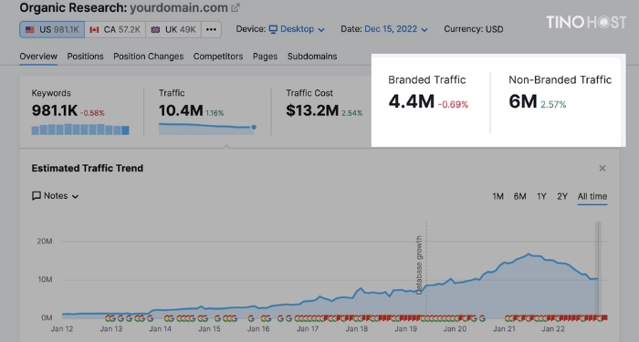Image resolution: width=639 pixels, height=342 pixels.
Task: Click the Database growth chart marker
Action: point(419,264)
